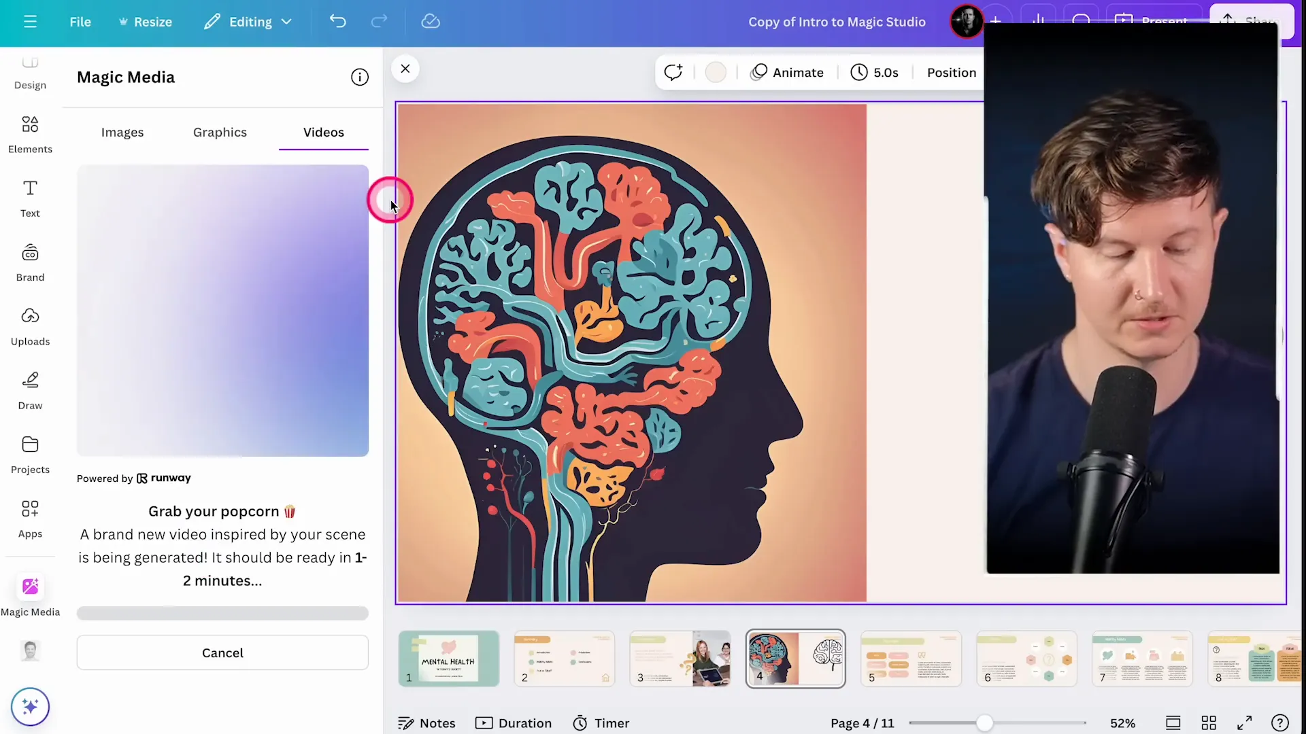
Task: Close the Magic Media side panel
Action: 405,69
